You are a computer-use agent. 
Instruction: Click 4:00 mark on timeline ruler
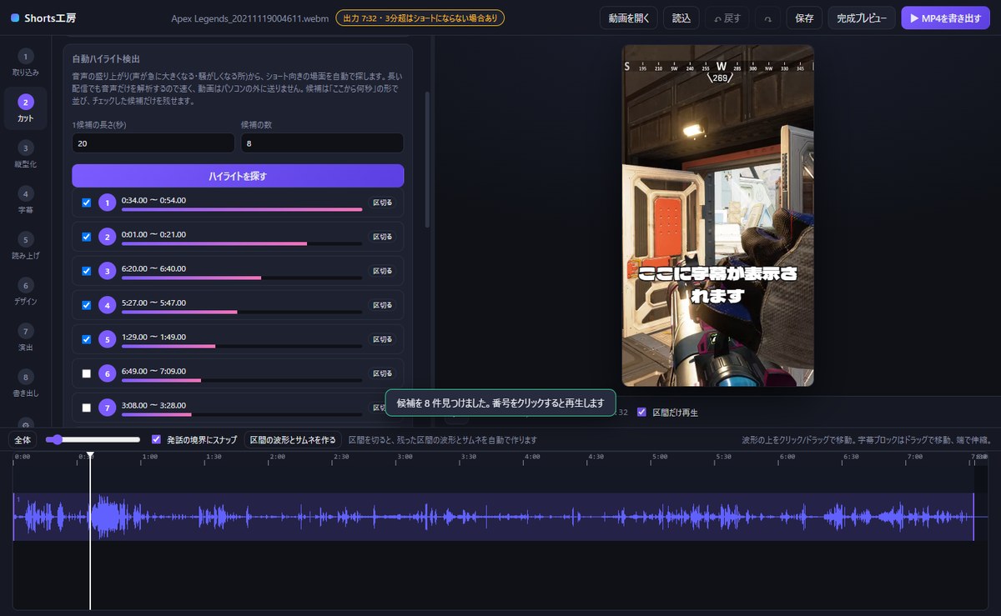point(531,457)
